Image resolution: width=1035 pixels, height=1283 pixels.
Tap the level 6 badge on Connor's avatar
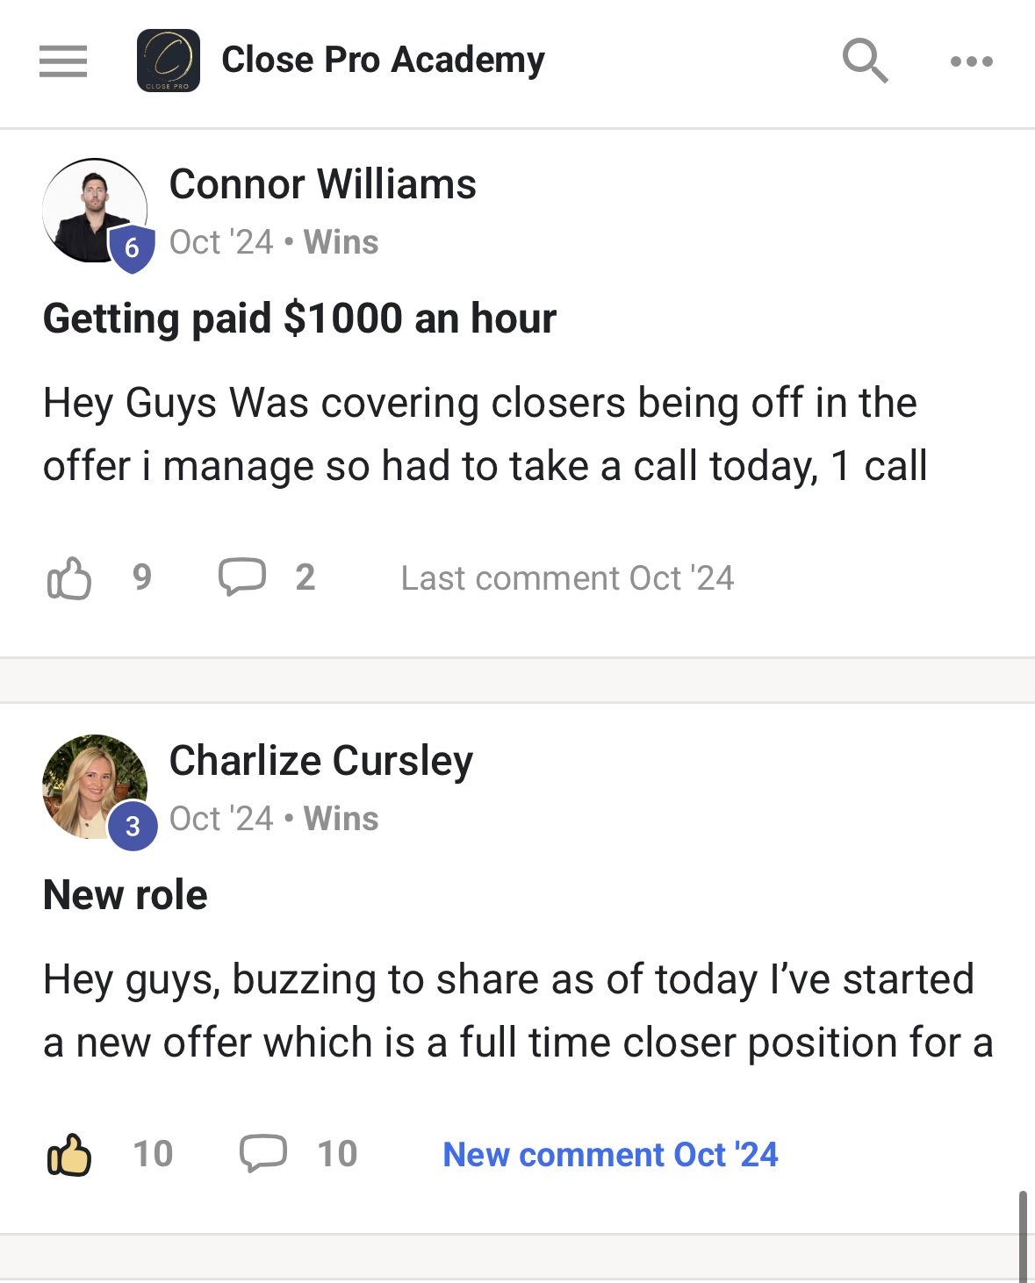click(132, 248)
